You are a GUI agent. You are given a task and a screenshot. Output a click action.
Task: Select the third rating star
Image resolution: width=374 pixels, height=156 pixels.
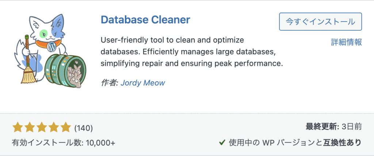pos(41,128)
